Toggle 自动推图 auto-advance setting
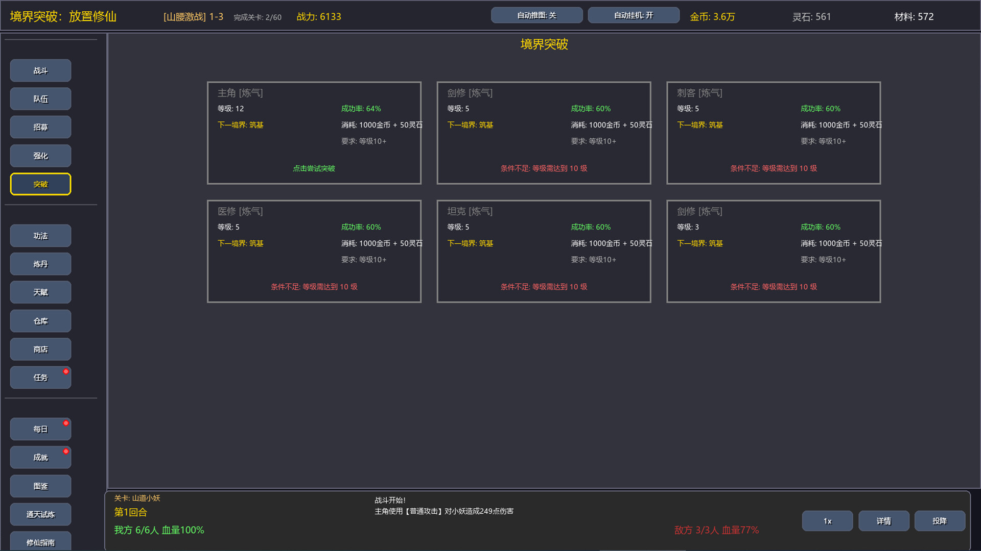The image size is (981, 551). click(536, 15)
